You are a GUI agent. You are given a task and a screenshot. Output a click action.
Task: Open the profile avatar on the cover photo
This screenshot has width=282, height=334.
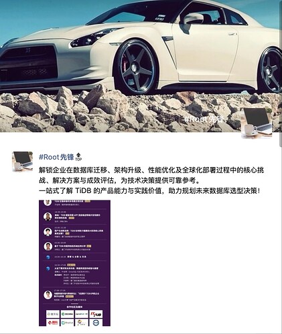click(x=257, y=123)
